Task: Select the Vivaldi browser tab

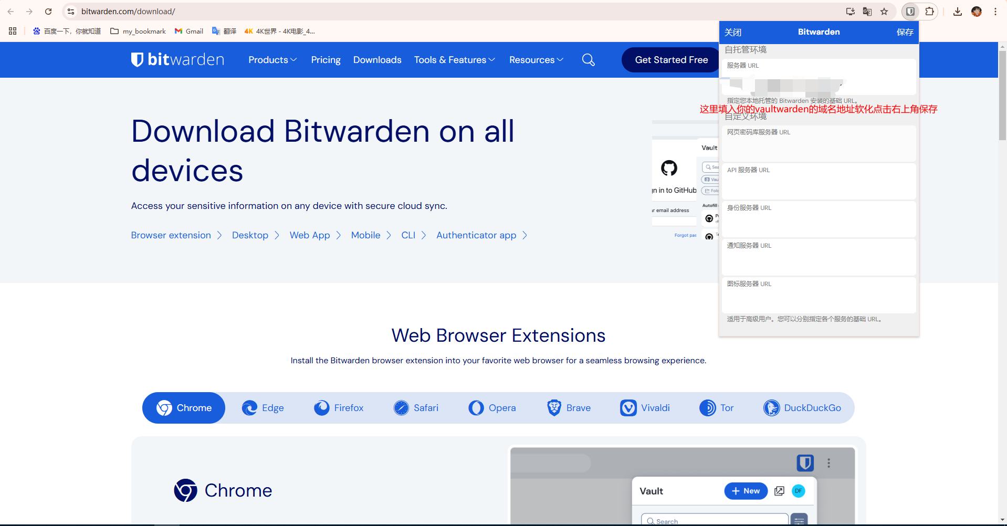Action: coord(645,408)
